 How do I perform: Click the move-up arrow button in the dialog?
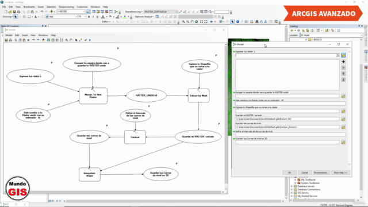tap(343, 74)
